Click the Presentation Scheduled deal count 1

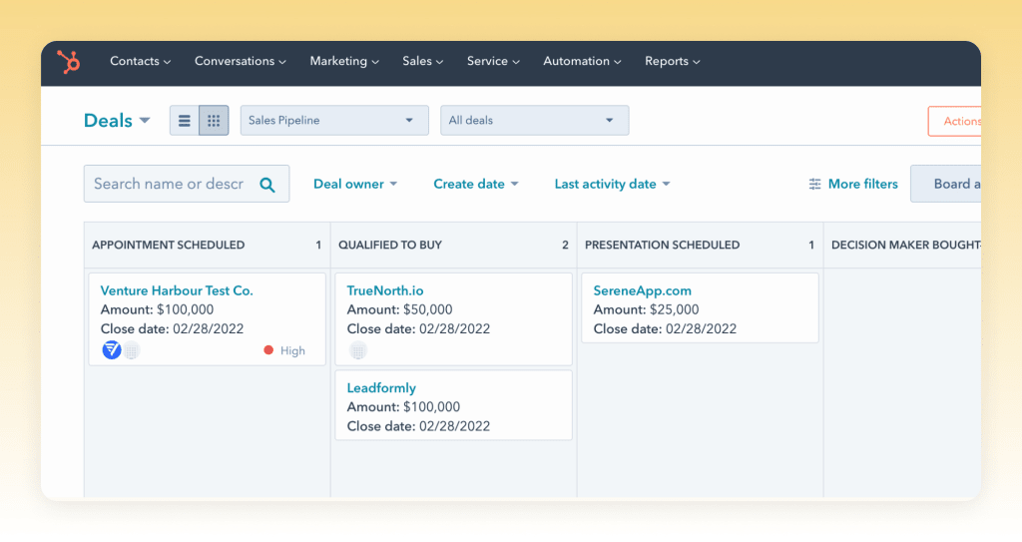[811, 246]
